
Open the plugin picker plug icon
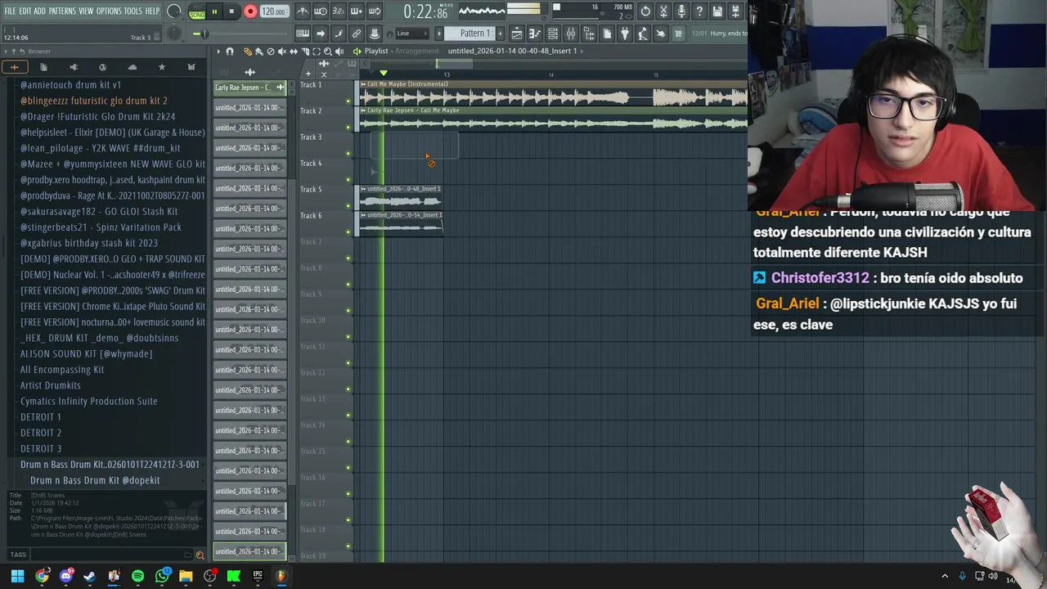pos(625,34)
